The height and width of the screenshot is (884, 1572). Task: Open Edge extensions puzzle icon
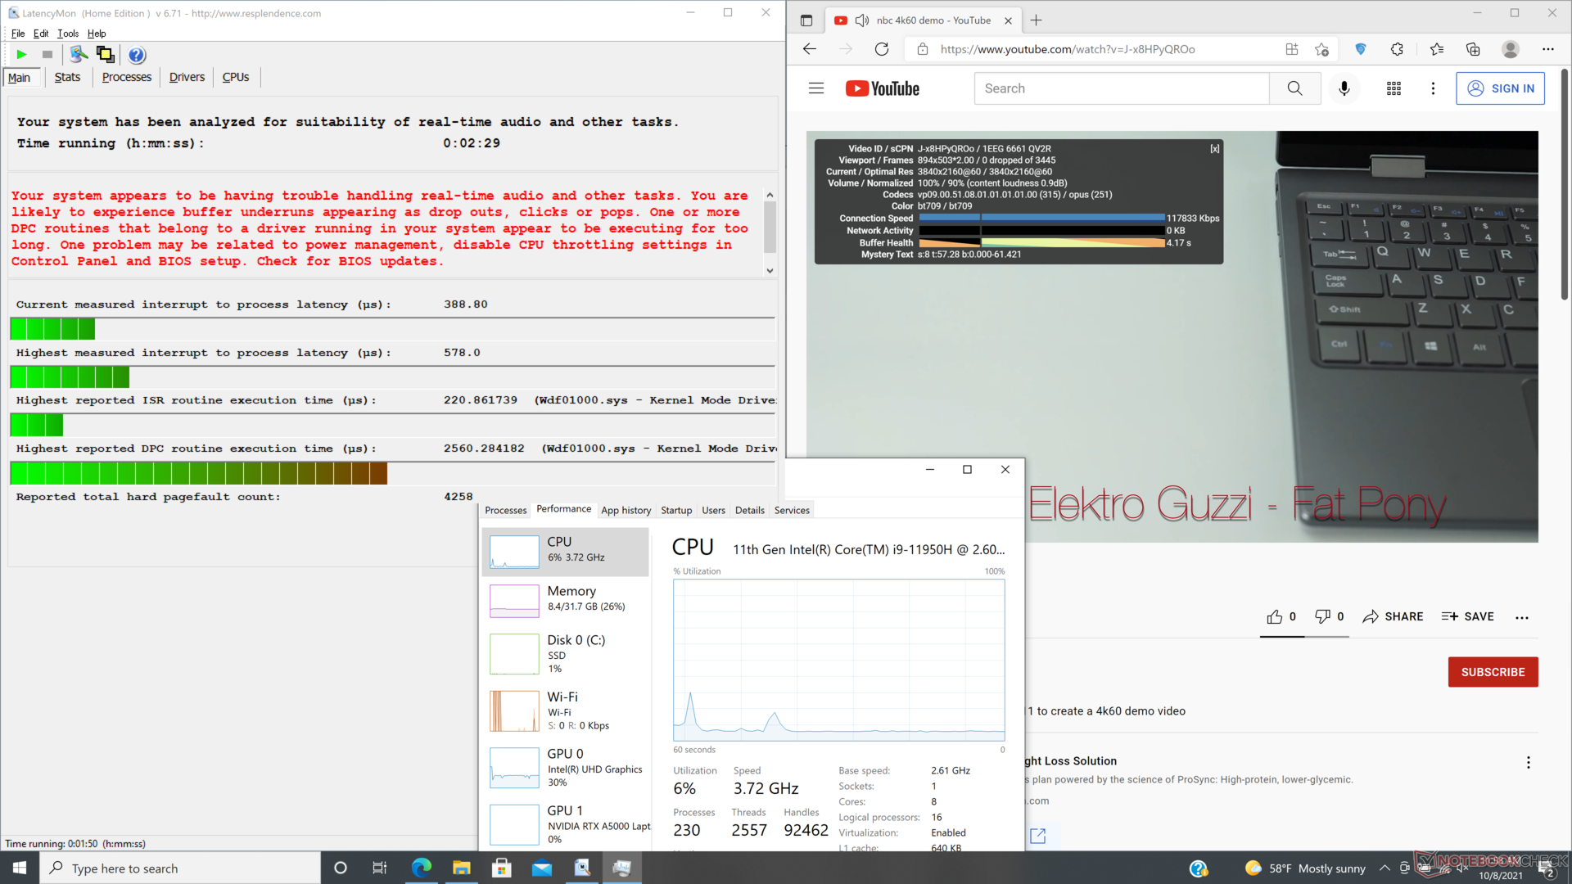click(1397, 49)
